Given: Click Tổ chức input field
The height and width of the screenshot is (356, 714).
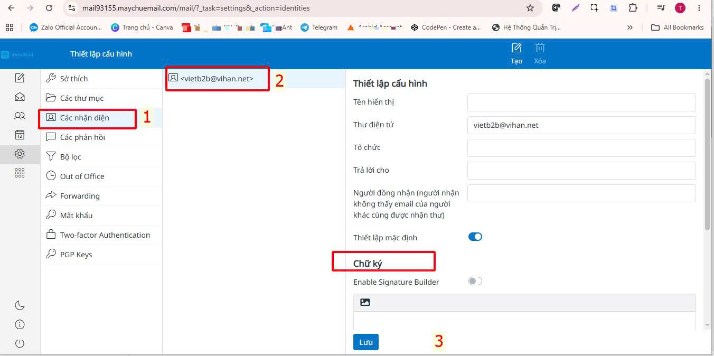Looking at the screenshot, I should point(581,148).
